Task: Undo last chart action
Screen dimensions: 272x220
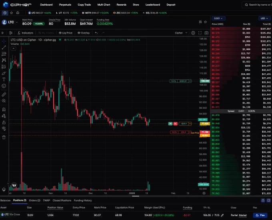Action: tap(96, 33)
